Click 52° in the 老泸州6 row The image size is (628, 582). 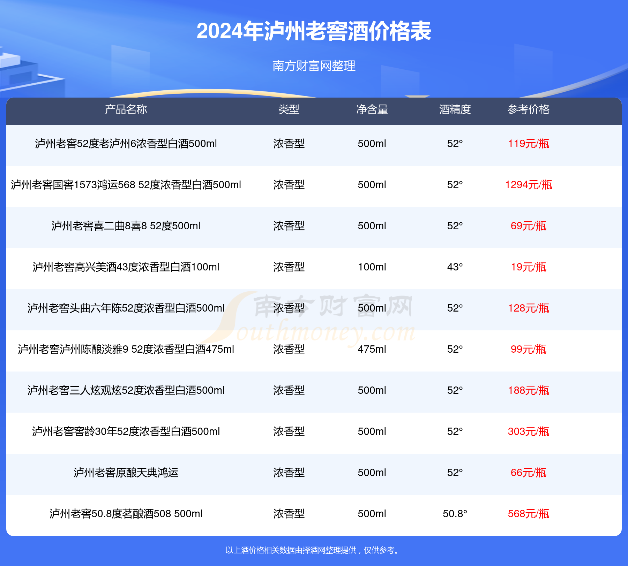point(455,144)
